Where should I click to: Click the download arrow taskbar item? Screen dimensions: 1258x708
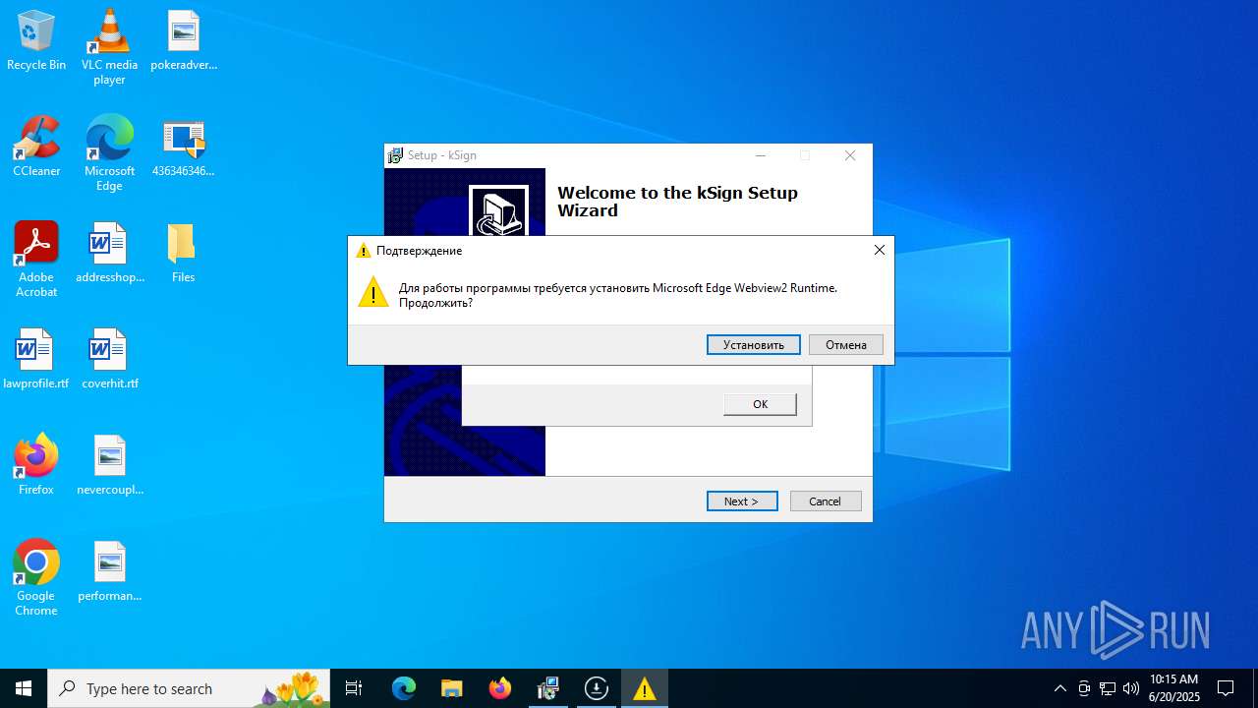point(597,688)
